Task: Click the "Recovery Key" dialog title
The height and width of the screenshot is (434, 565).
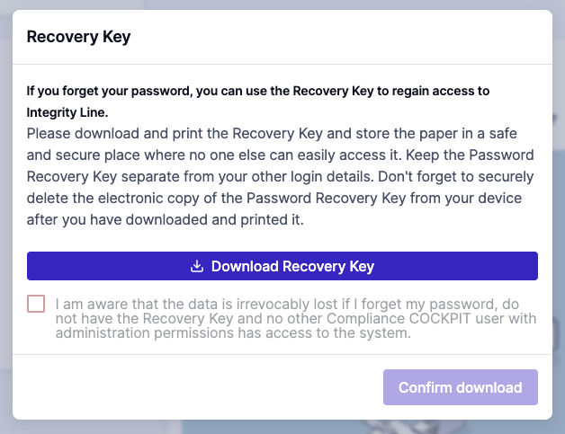Action: point(79,37)
